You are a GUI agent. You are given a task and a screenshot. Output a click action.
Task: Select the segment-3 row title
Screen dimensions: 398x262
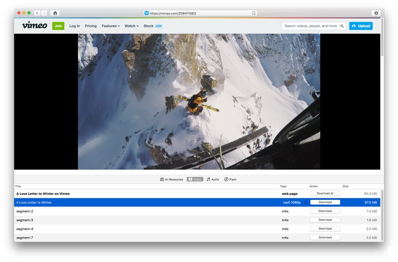pyautogui.click(x=24, y=220)
